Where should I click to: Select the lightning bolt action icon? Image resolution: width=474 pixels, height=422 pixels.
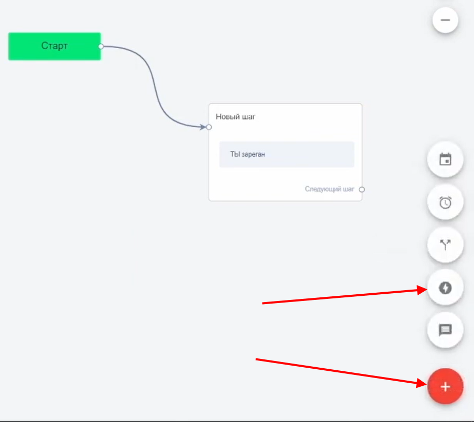coord(445,288)
